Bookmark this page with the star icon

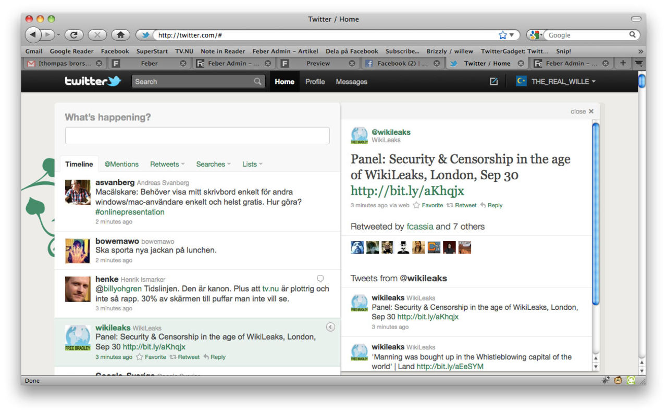[x=503, y=35]
